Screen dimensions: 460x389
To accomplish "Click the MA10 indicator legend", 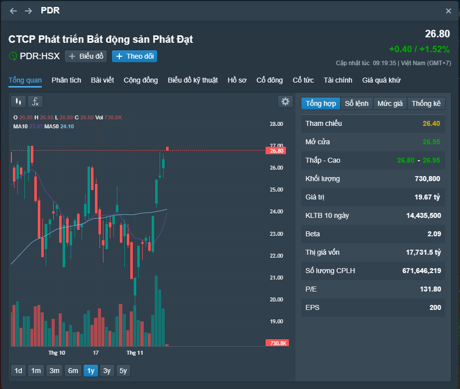I will coord(28,126).
